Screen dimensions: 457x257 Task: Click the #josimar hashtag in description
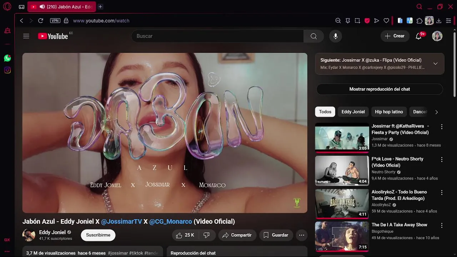coord(118,253)
